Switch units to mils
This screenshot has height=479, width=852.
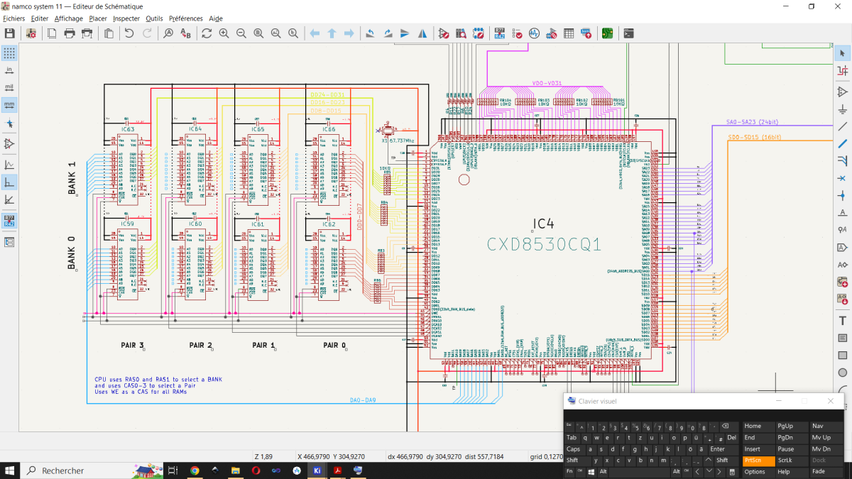(x=9, y=88)
